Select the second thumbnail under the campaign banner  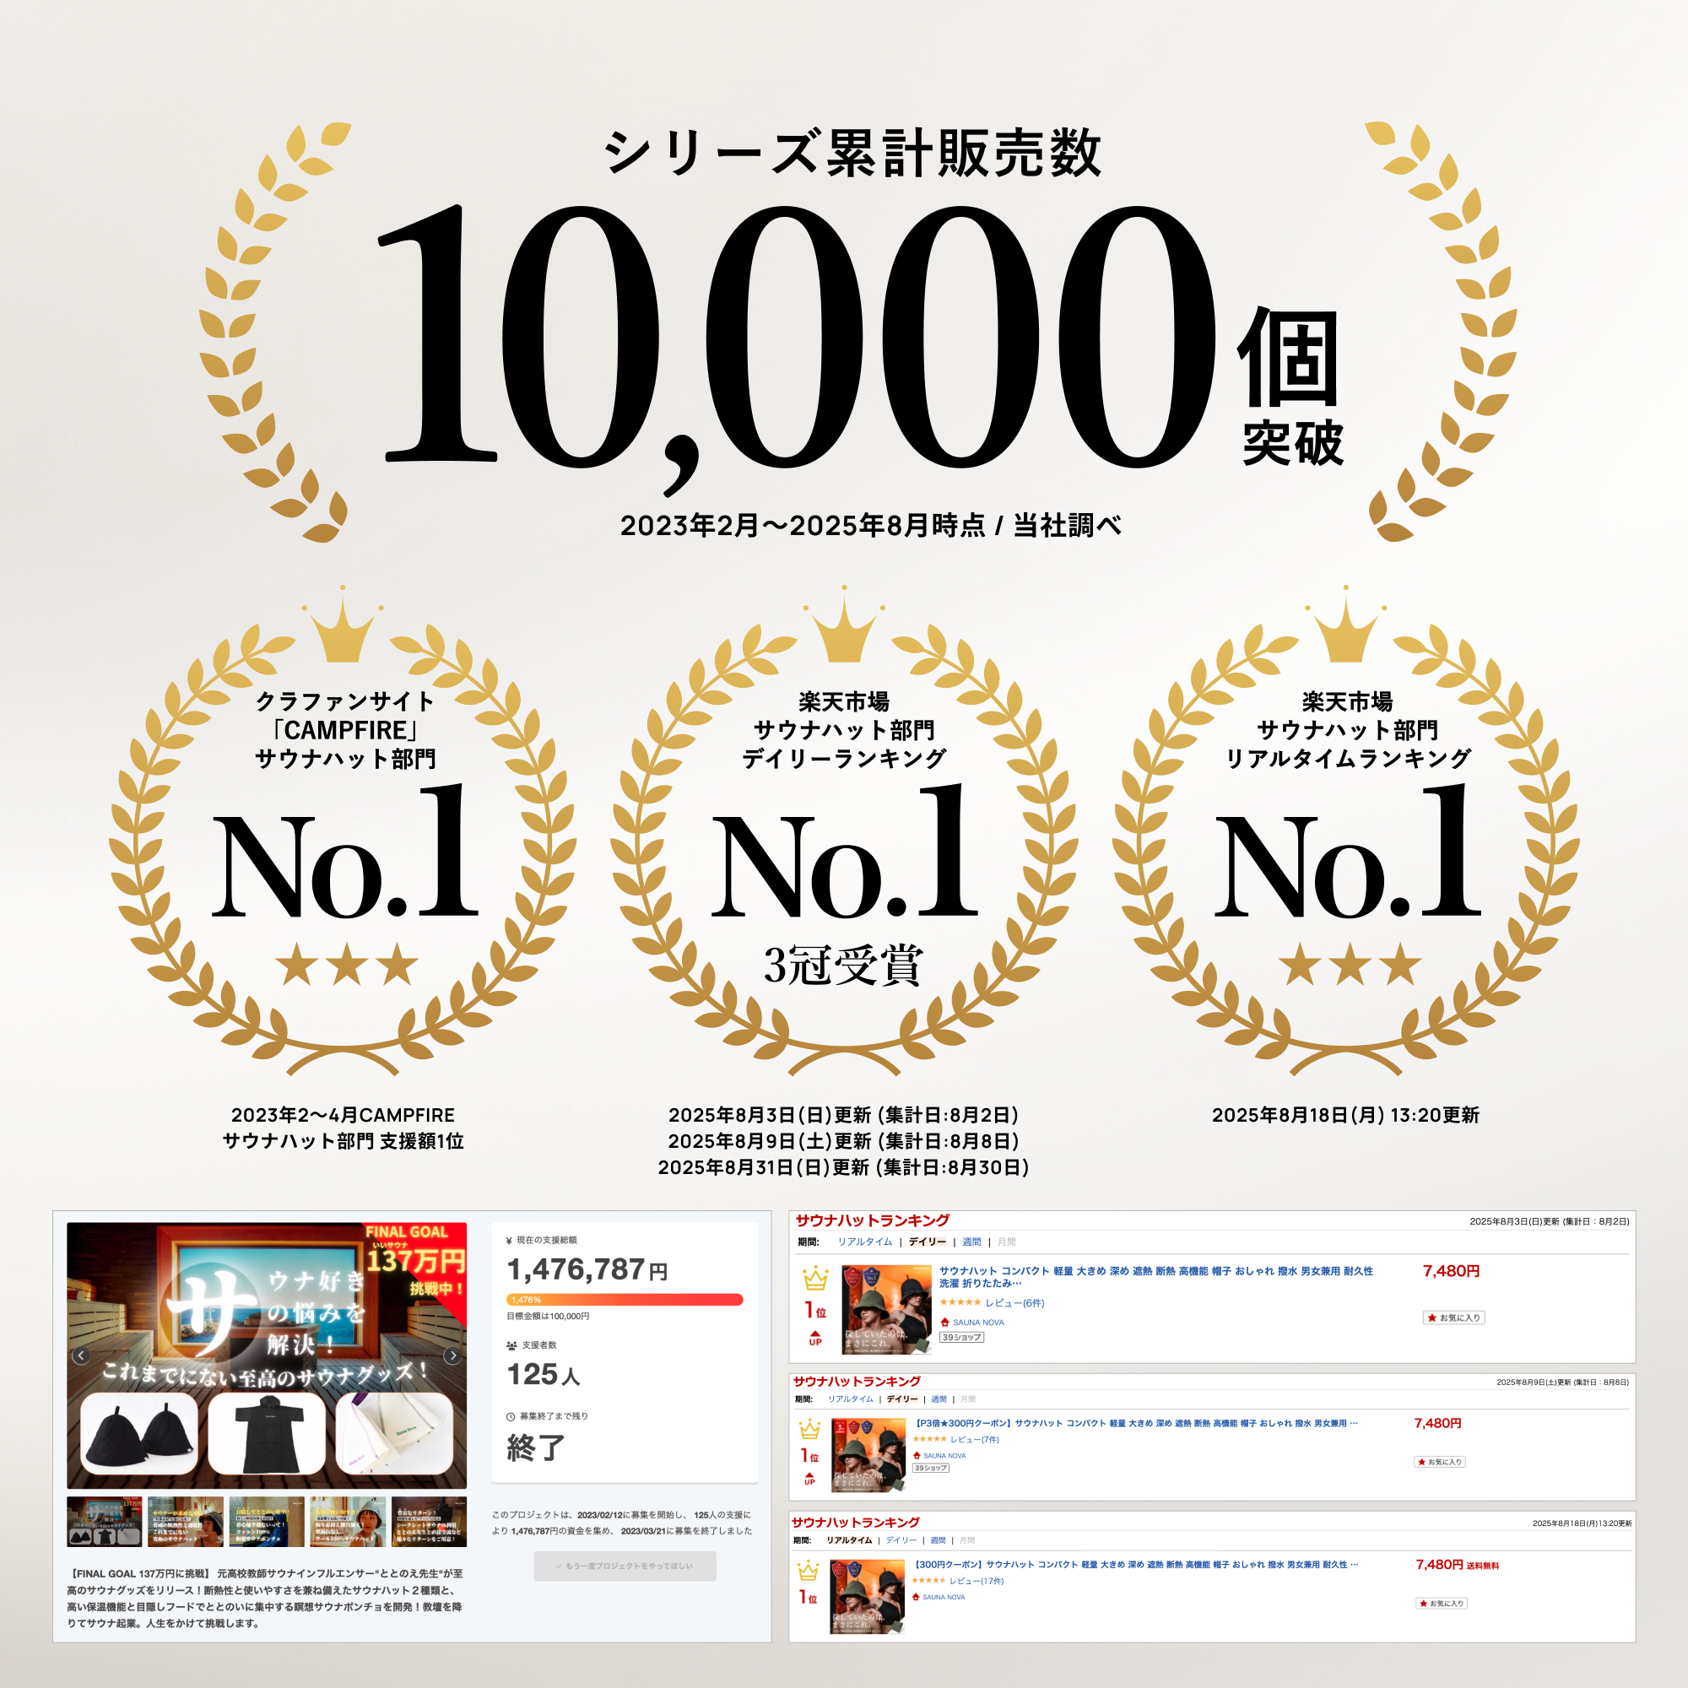click(185, 1521)
